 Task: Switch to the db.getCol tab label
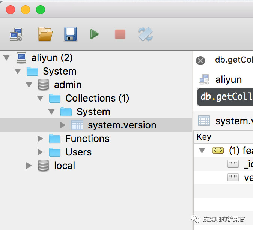[234, 60]
